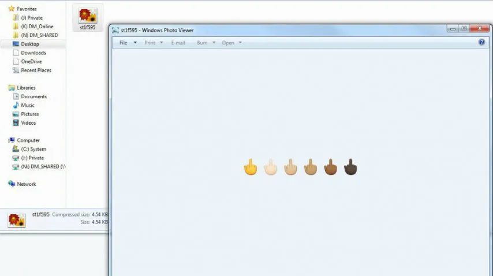Screen dimensions: 493x276
Task: Expand the Print dropdown arrow
Action: pyautogui.click(x=162, y=43)
